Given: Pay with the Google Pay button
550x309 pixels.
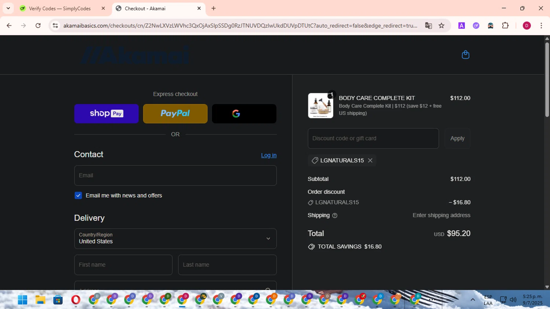Looking at the screenshot, I should tap(244, 114).
